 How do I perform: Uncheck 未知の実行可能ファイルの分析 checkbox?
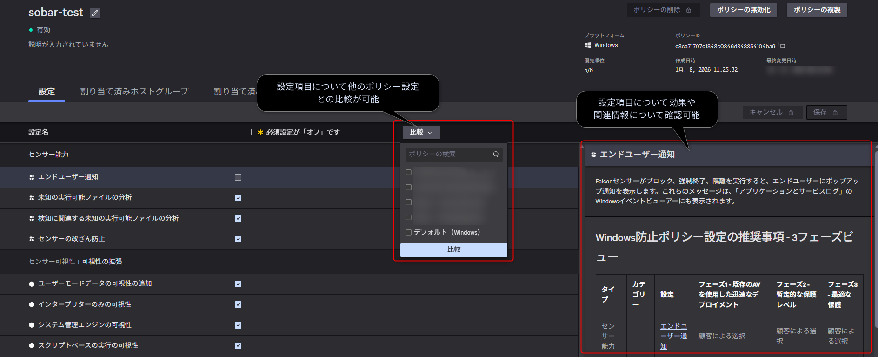click(x=238, y=198)
